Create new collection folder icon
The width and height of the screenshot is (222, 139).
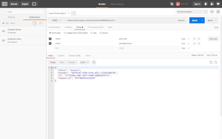coord(35,23)
